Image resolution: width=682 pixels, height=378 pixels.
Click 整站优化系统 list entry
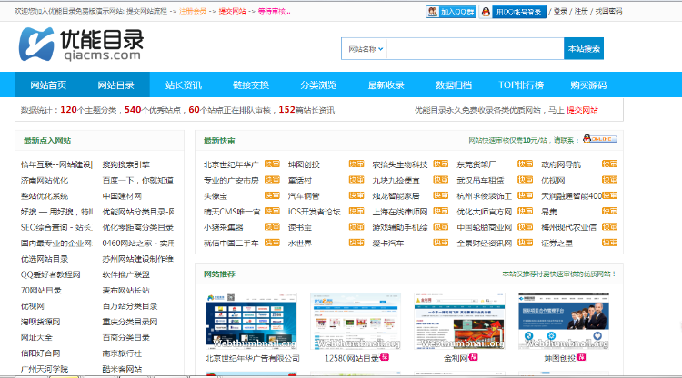click(45, 196)
